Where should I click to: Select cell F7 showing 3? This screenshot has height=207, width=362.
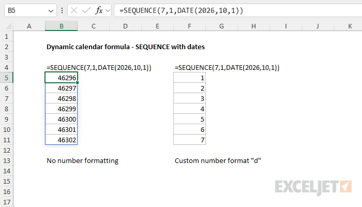(x=190, y=99)
